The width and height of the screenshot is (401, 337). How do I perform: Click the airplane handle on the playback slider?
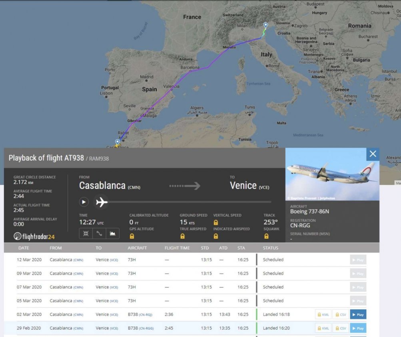point(102,202)
